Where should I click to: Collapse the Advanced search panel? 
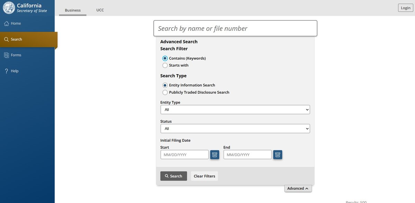pyautogui.click(x=298, y=188)
